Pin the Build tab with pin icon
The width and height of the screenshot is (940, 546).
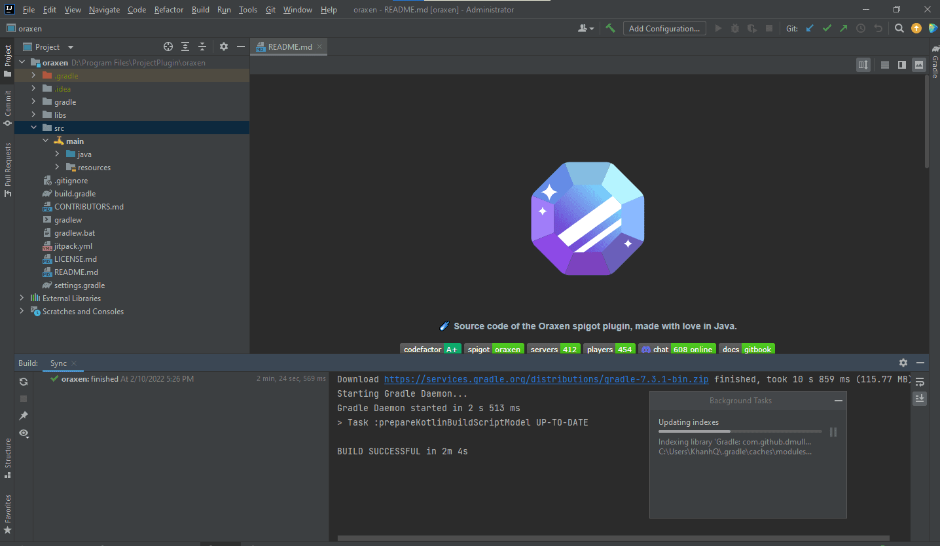pos(24,416)
